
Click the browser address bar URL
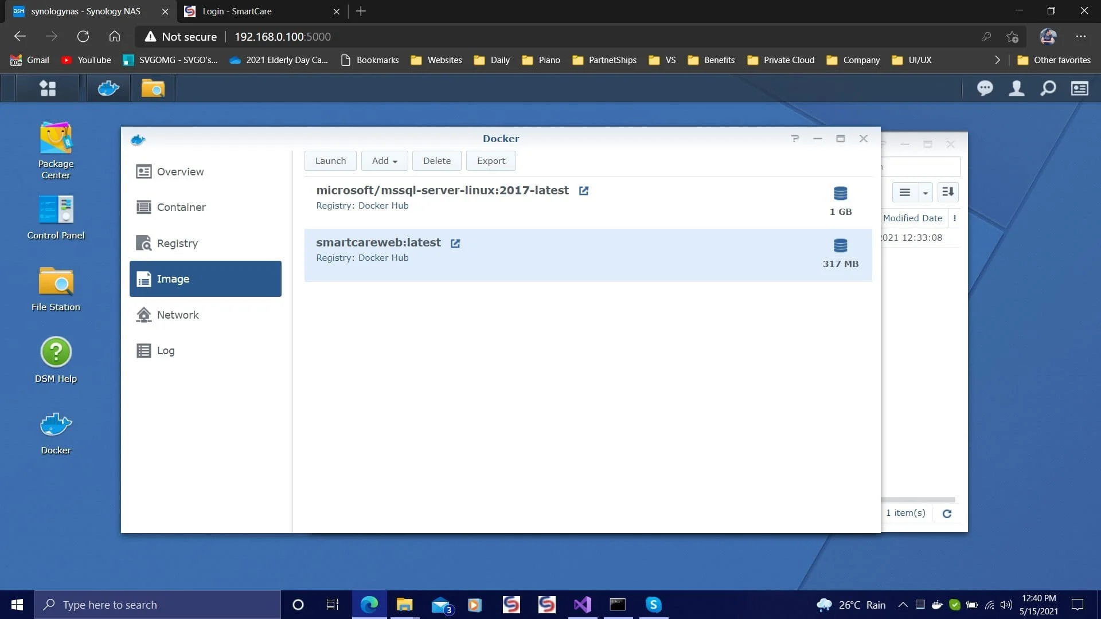click(x=282, y=37)
